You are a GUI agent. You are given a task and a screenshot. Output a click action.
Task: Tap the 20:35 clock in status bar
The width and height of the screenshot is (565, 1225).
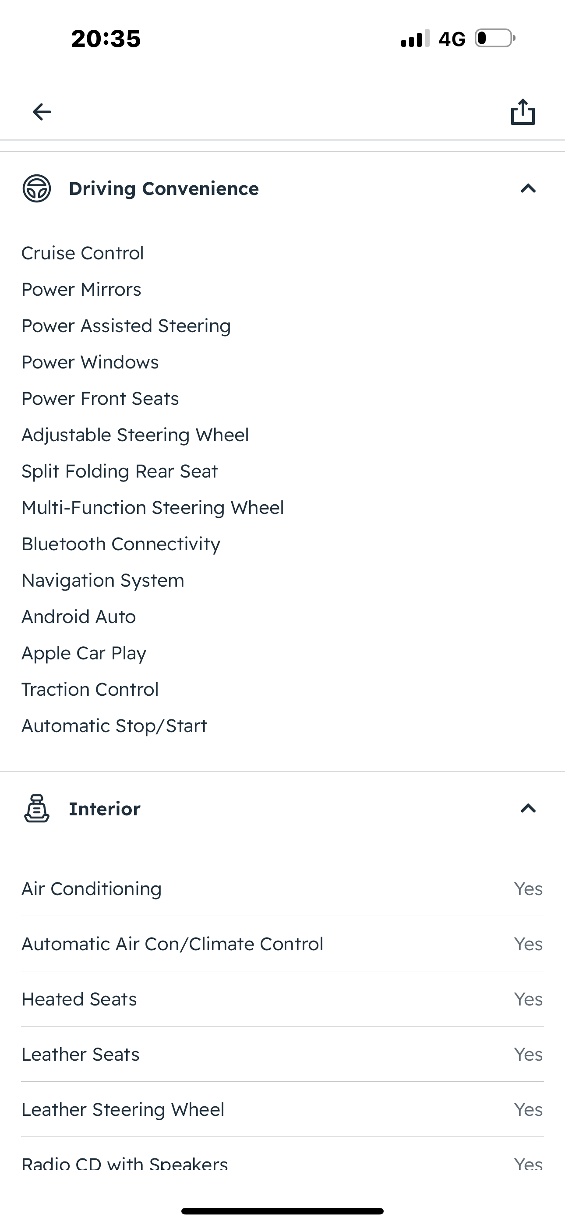(x=106, y=39)
